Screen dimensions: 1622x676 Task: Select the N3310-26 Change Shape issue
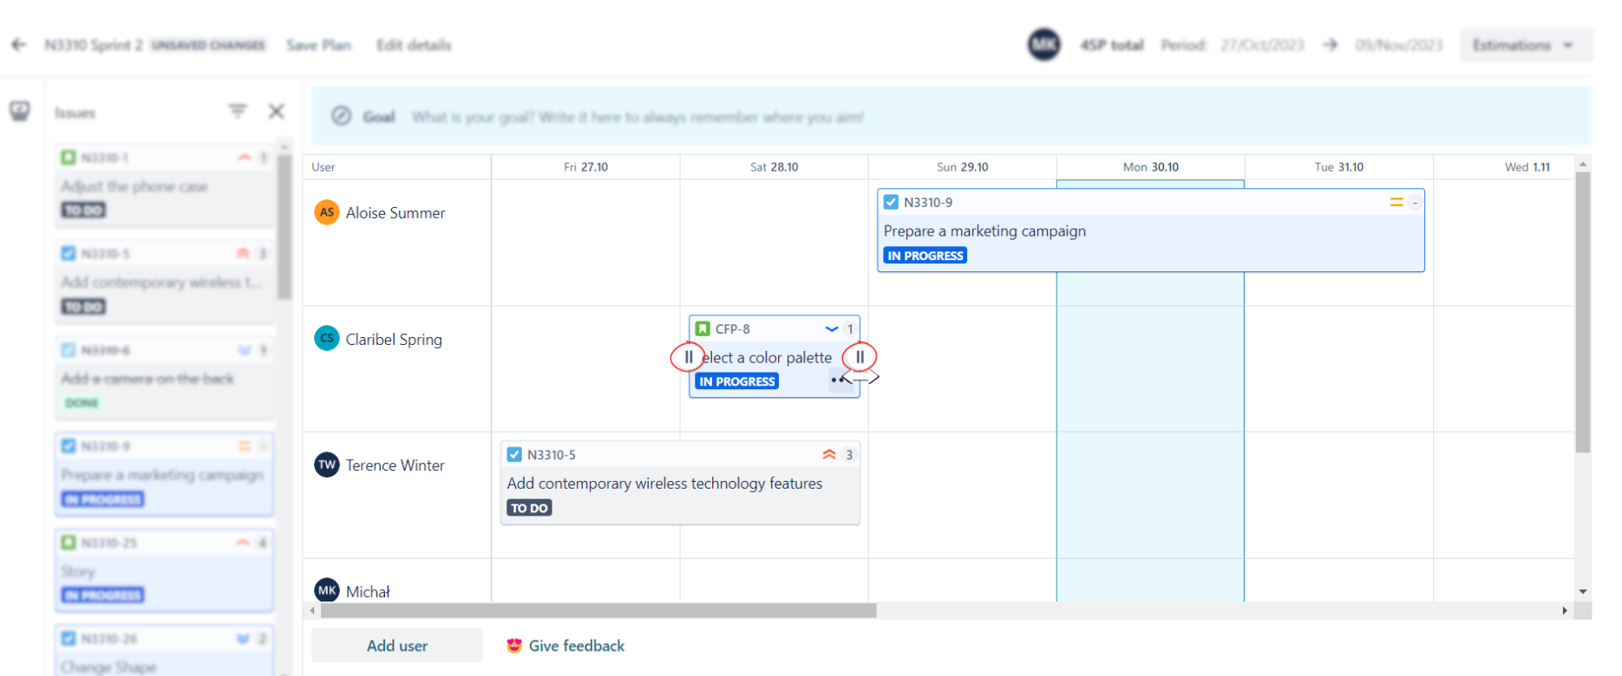[x=164, y=650]
